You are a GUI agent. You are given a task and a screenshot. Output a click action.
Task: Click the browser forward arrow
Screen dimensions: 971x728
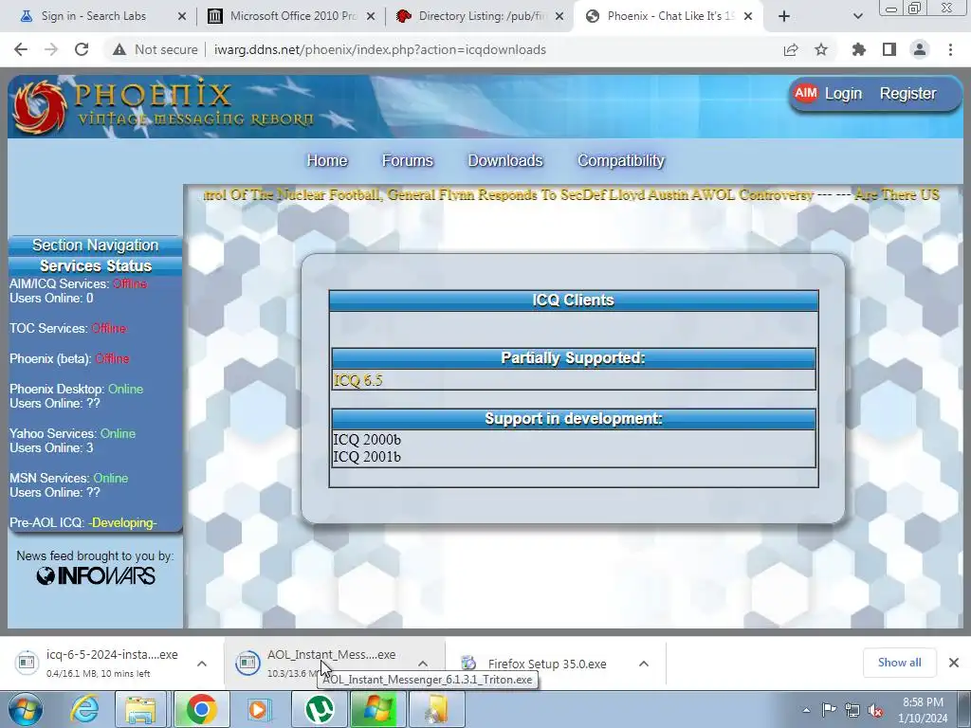coord(51,49)
